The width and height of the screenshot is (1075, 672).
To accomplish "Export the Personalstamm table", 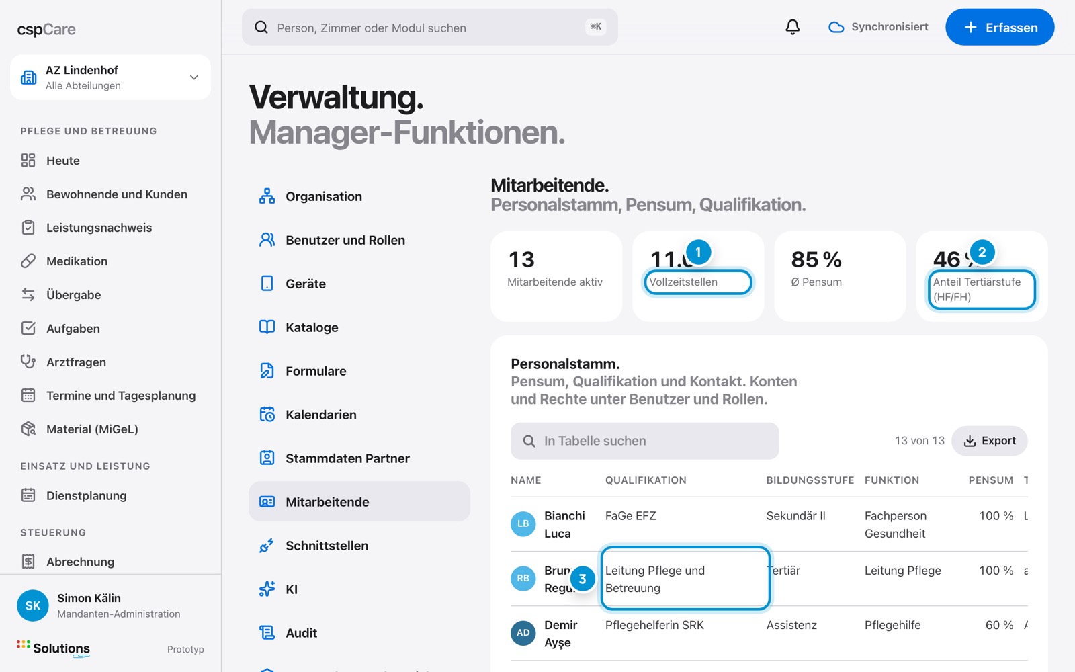I will (x=989, y=441).
